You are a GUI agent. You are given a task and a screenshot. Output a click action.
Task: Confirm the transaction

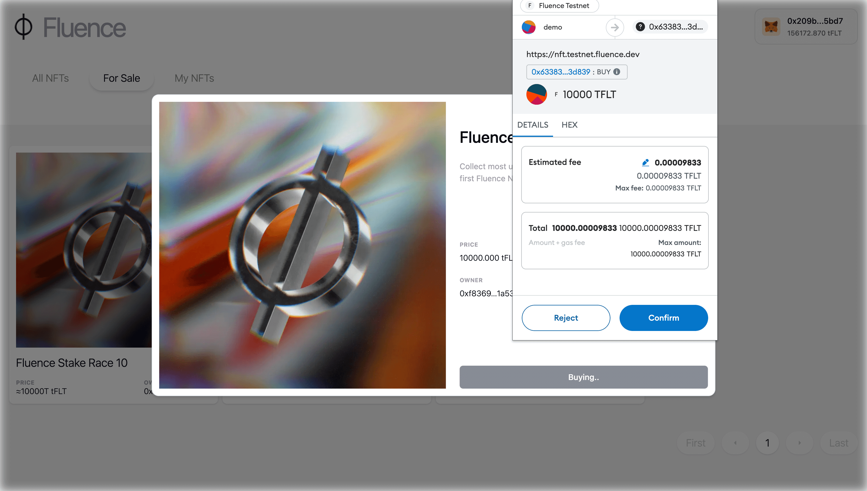click(x=663, y=318)
